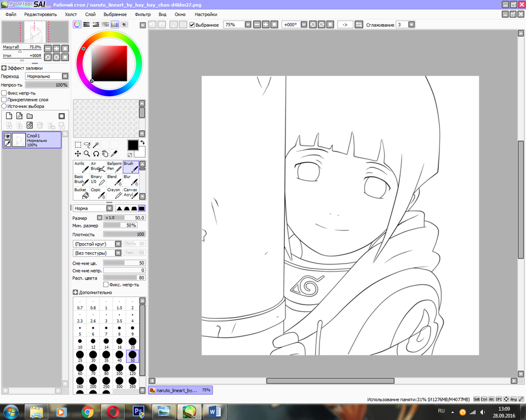Viewport: 526px width, 420px height.
Task: Select the Слой1 layer row
Action: tap(32, 140)
